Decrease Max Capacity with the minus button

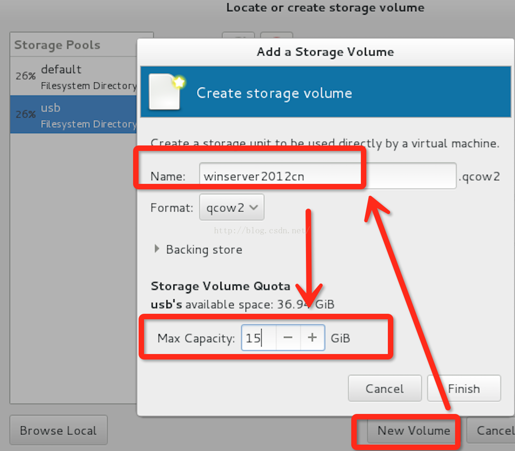[288, 338]
